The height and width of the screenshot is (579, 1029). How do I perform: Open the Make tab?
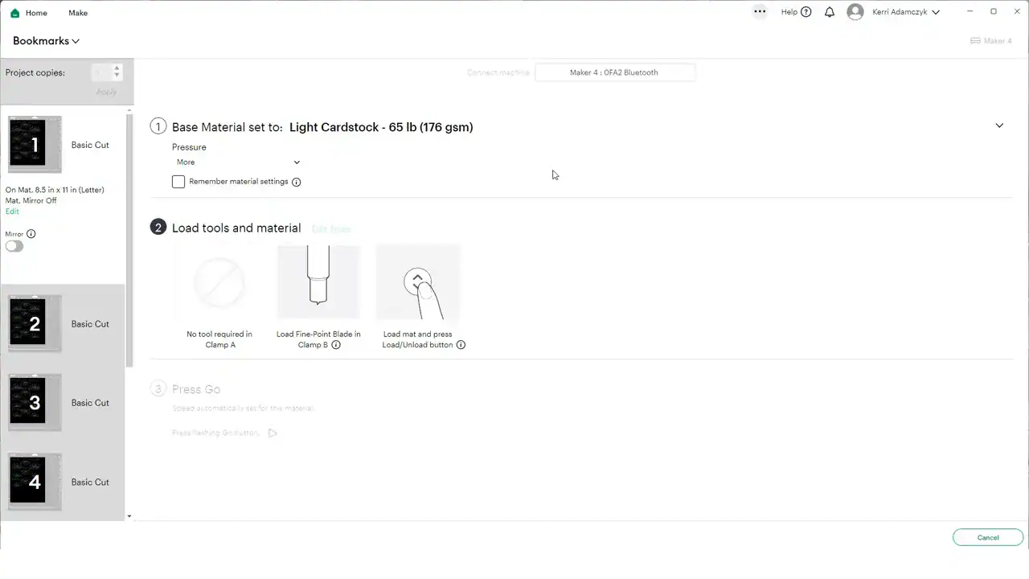[78, 13]
